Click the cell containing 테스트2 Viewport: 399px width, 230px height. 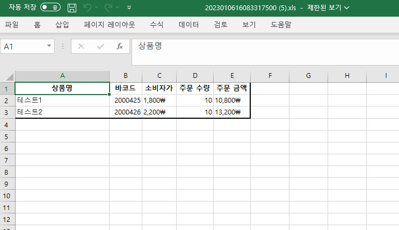pyautogui.click(x=62, y=112)
